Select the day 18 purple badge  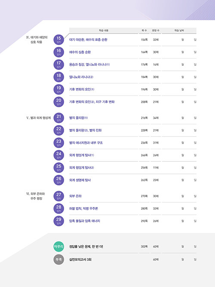coord(58,77)
